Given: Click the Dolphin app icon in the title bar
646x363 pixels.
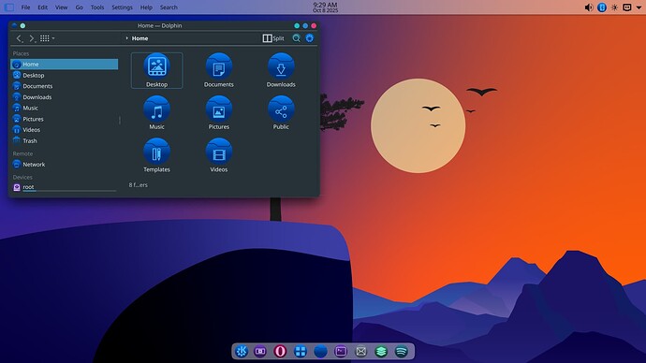Looking at the screenshot, I should (14, 25).
